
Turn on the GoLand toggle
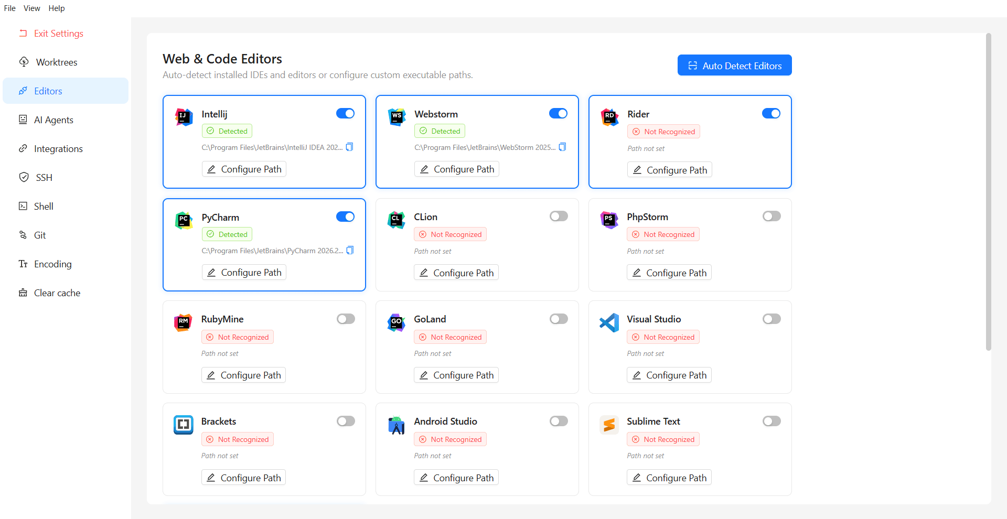click(559, 319)
